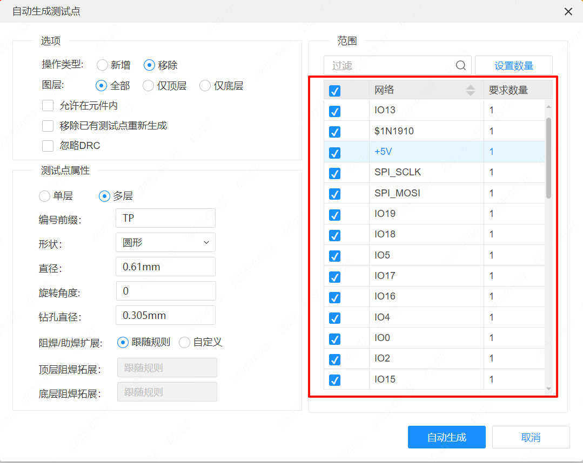The width and height of the screenshot is (583, 463).
Task: Click the 设置数量 button
Action: [x=513, y=65]
